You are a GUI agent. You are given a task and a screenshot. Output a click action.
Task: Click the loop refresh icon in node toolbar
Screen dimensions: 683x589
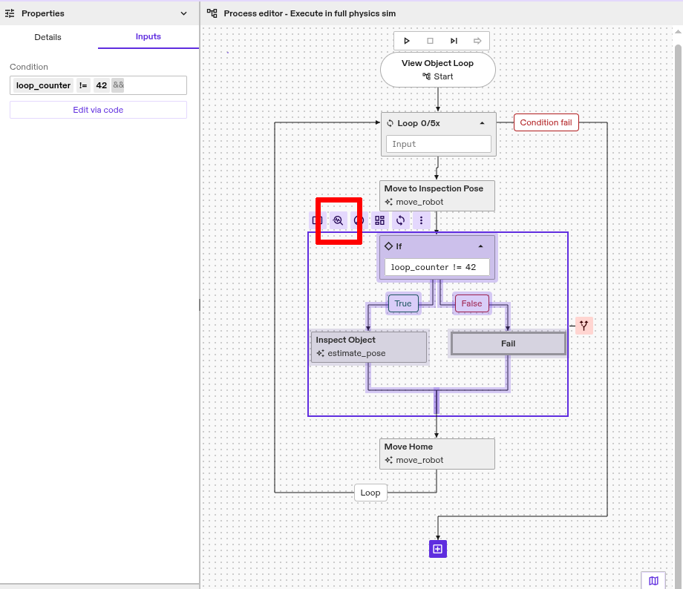[x=401, y=220]
